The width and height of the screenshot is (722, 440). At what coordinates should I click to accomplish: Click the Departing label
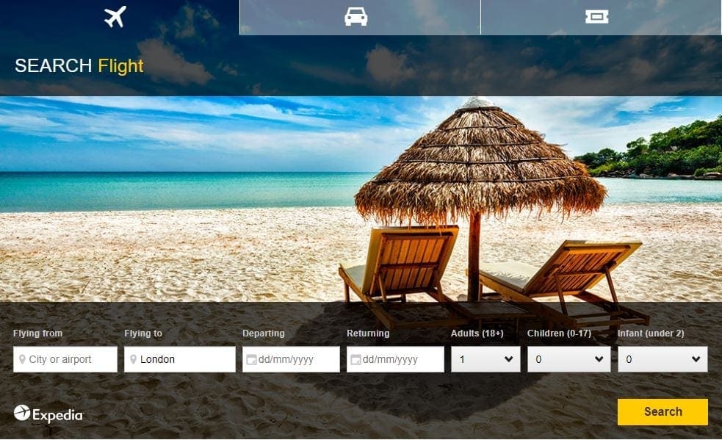[264, 333]
